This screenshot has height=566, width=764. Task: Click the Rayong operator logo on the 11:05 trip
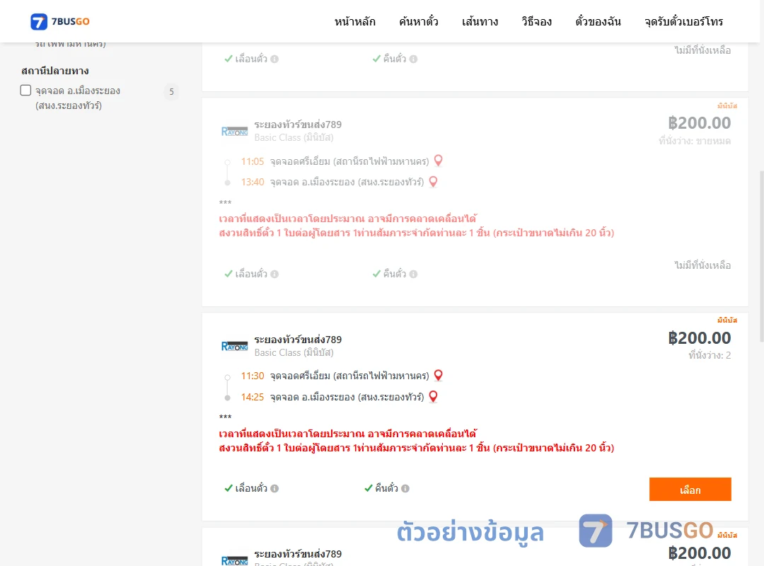(x=234, y=131)
